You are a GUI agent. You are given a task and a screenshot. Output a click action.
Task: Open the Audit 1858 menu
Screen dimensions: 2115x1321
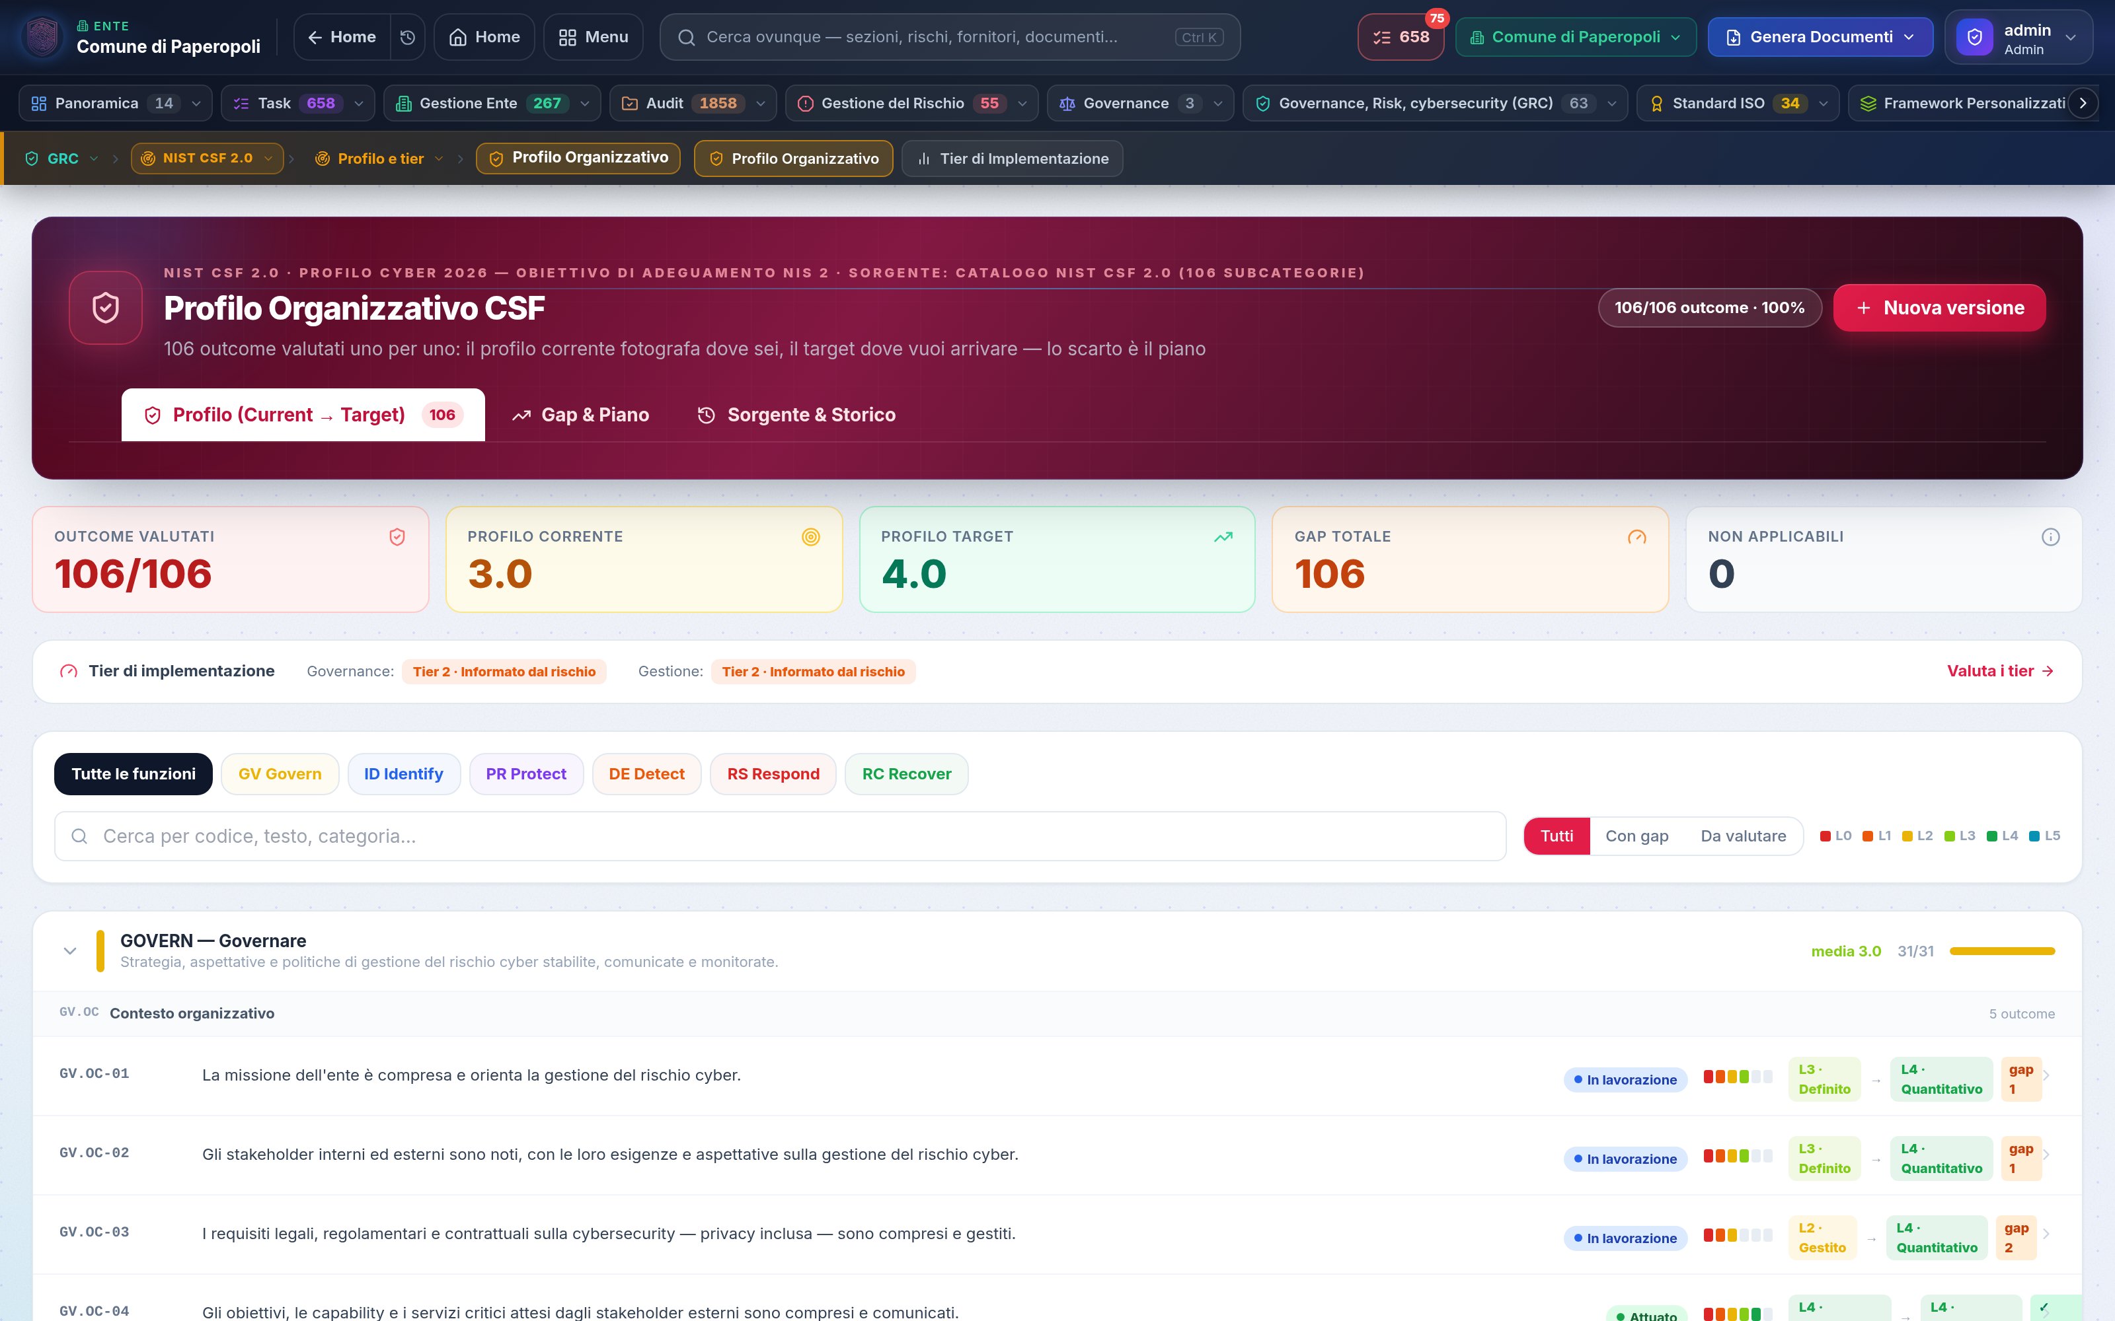[693, 103]
